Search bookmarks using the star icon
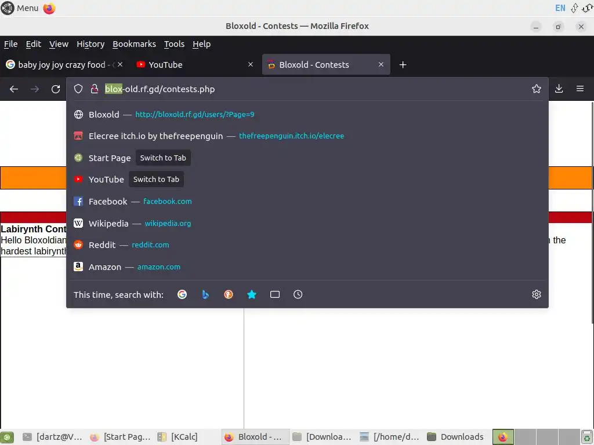The width and height of the screenshot is (594, 445). click(x=252, y=294)
